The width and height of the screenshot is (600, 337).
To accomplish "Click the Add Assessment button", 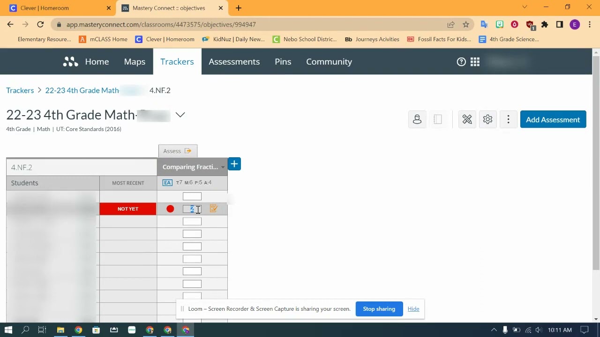I will (x=553, y=119).
